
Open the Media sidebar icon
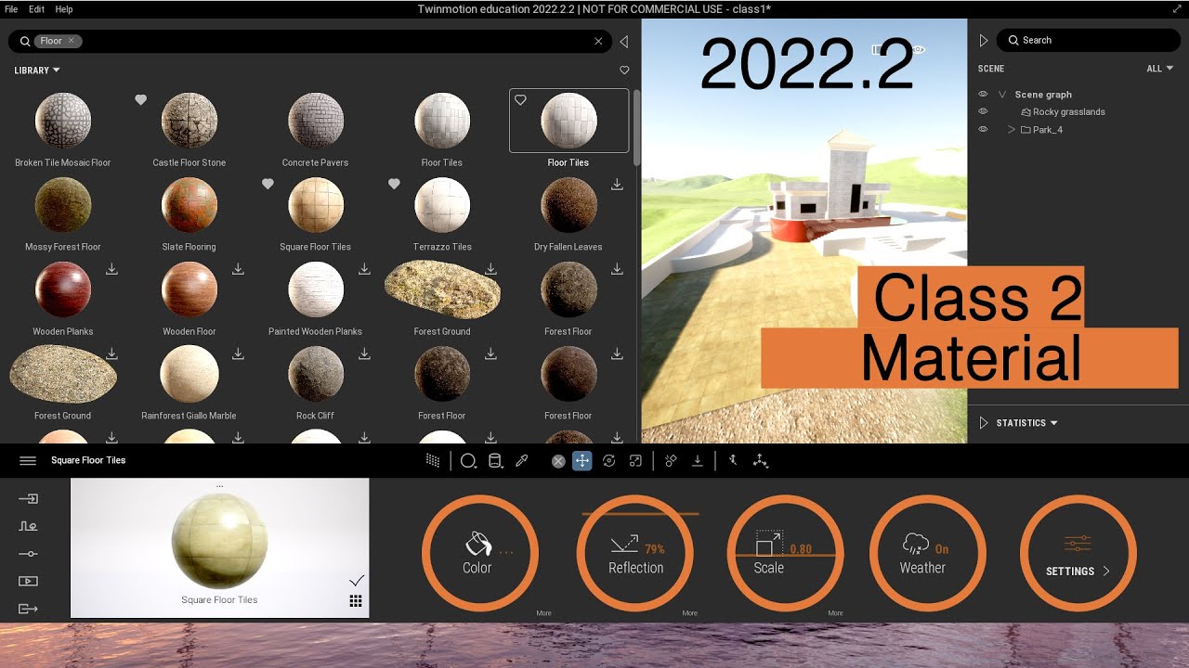click(28, 582)
